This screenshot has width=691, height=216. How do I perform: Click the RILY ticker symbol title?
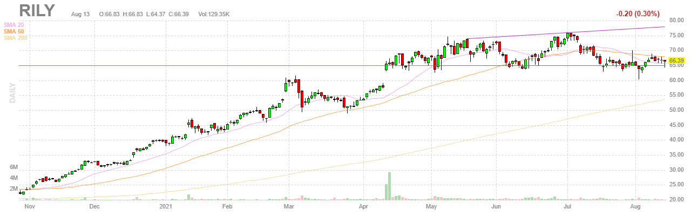tap(37, 10)
